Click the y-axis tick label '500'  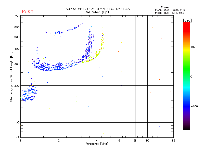tap(17, 37)
